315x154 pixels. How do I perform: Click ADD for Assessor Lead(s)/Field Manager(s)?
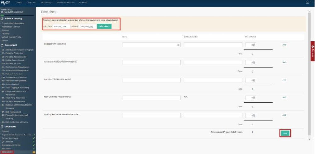click(284, 62)
